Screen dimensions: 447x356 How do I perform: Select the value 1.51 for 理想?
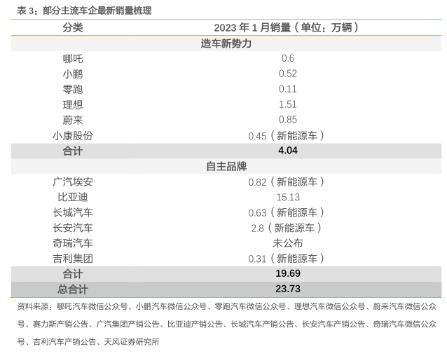pyautogui.click(x=288, y=104)
